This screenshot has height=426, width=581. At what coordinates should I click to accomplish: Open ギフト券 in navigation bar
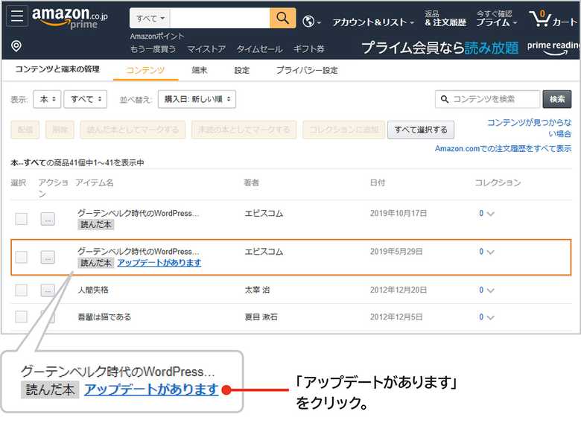coord(308,49)
